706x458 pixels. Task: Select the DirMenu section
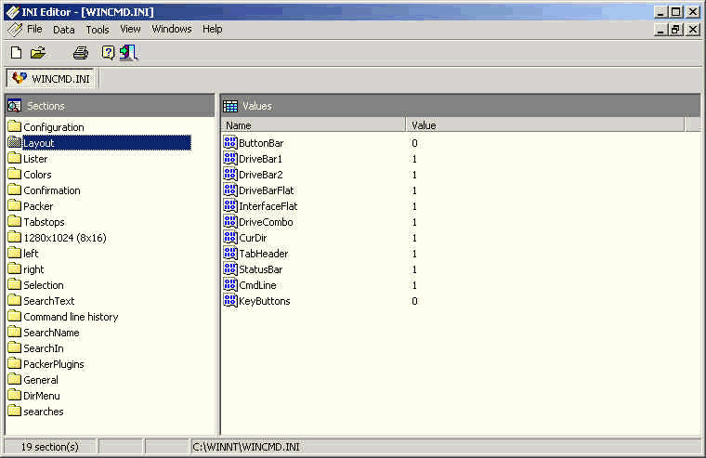[x=42, y=396]
